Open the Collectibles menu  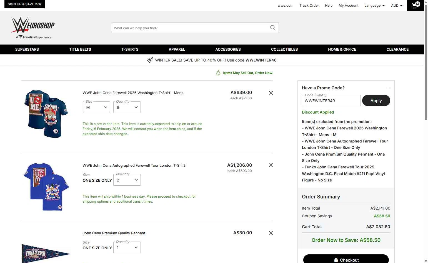[x=284, y=49]
